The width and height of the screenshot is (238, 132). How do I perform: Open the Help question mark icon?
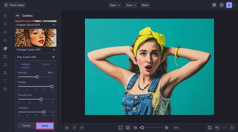click(x=222, y=5)
